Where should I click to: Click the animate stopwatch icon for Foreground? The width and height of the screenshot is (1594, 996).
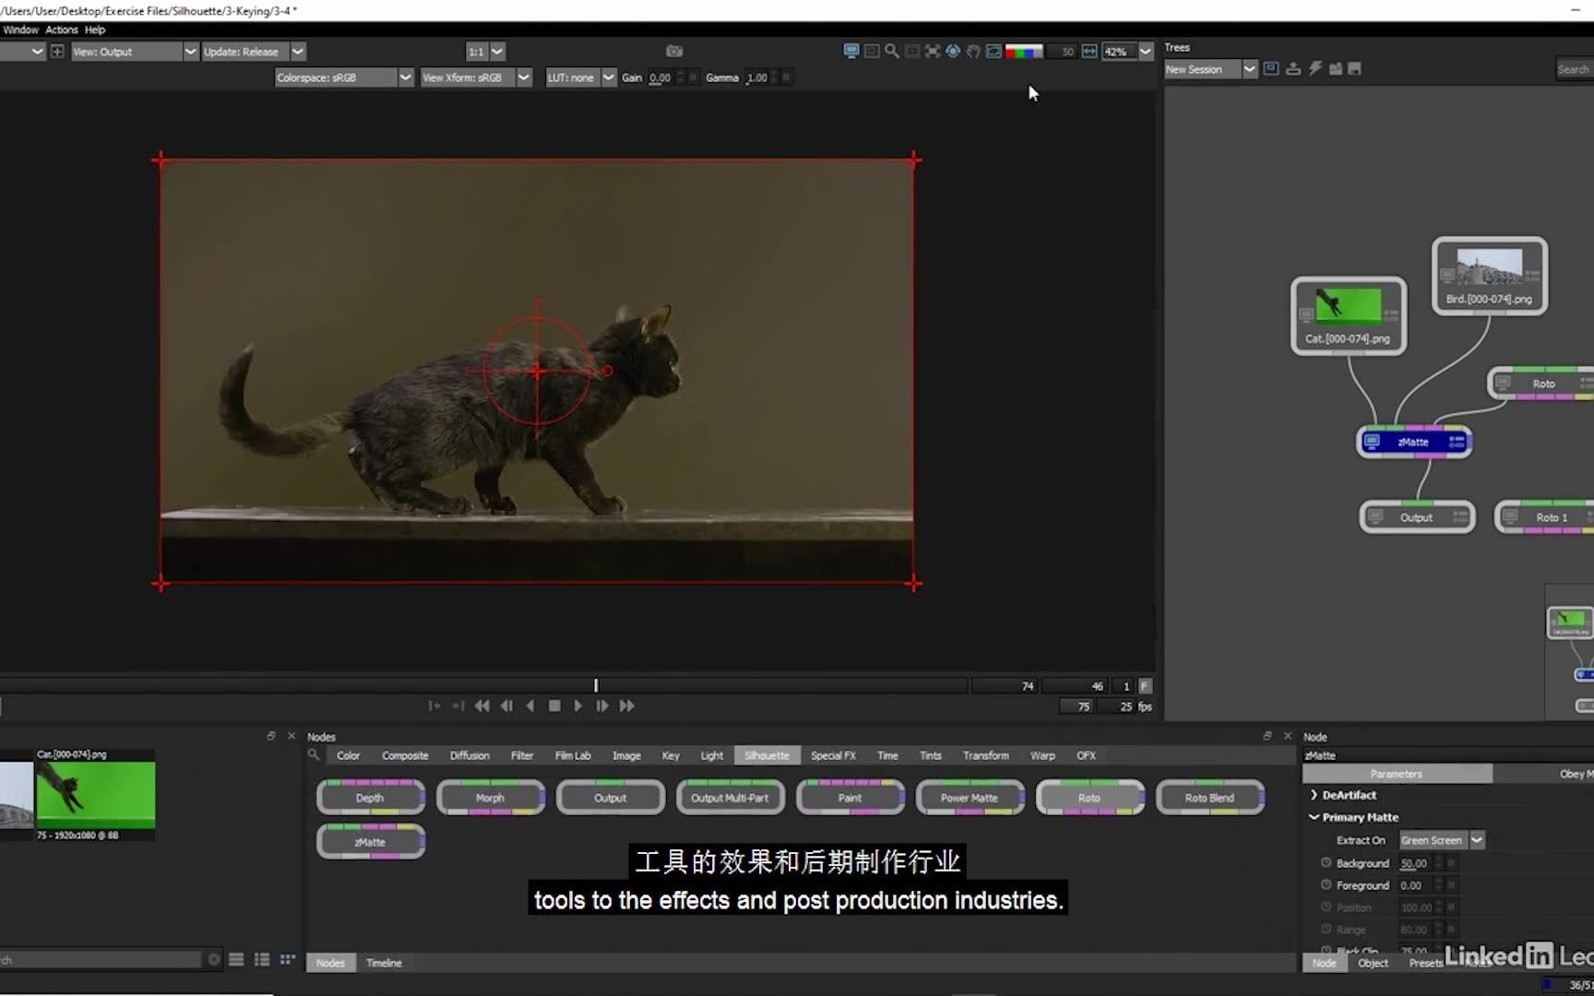pyautogui.click(x=1326, y=884)
